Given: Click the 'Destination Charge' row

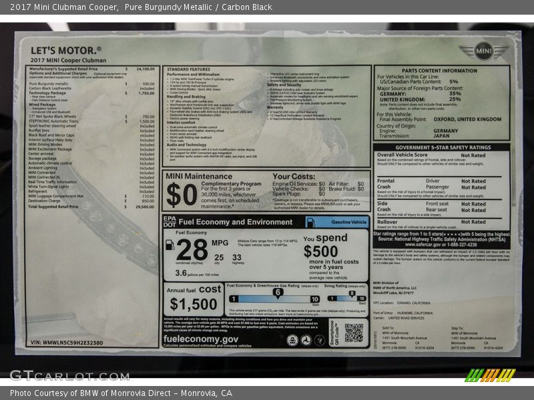Looking at the screenshot, I should [91, 201].
